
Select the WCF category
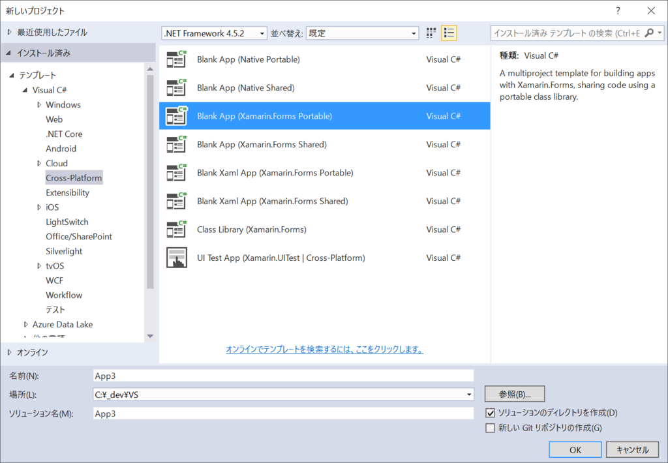point(55,280)
